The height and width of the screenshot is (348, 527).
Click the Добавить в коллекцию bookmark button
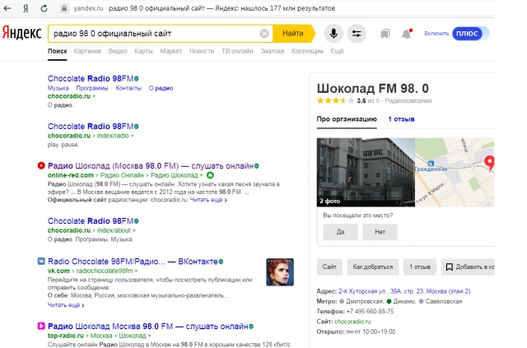(468, 267)
